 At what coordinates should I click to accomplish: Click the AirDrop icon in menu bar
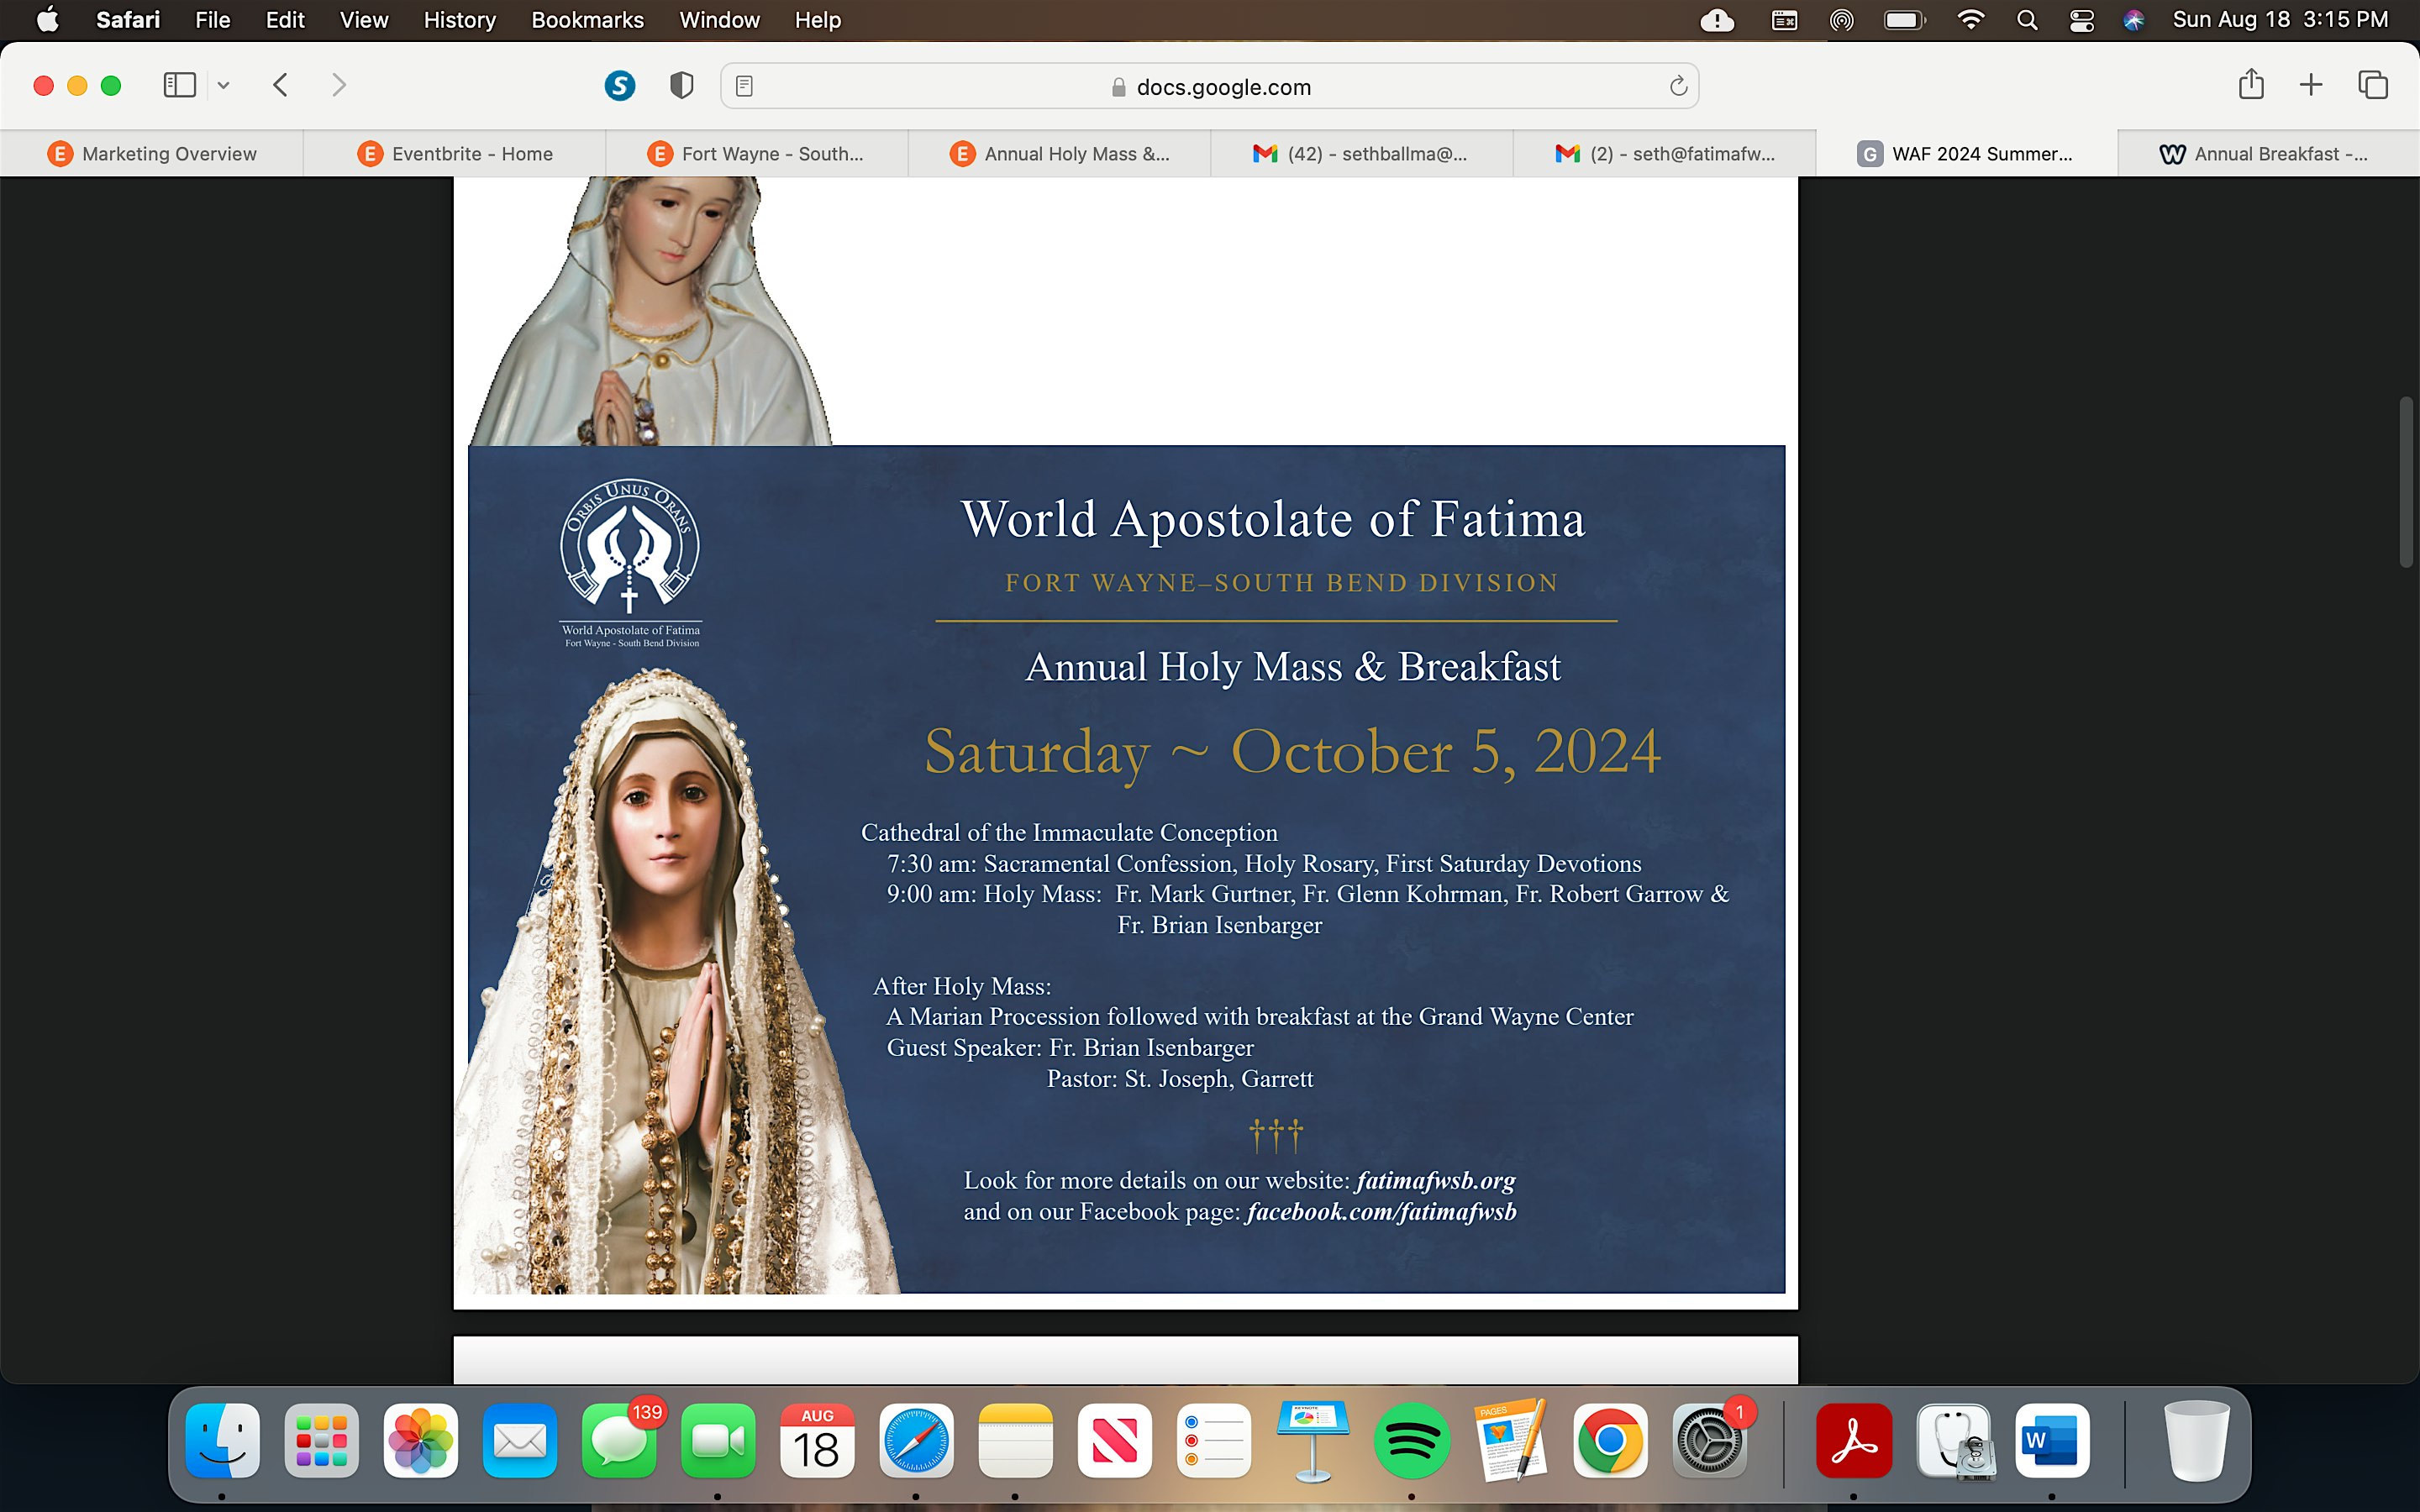tap(1842, 20)
